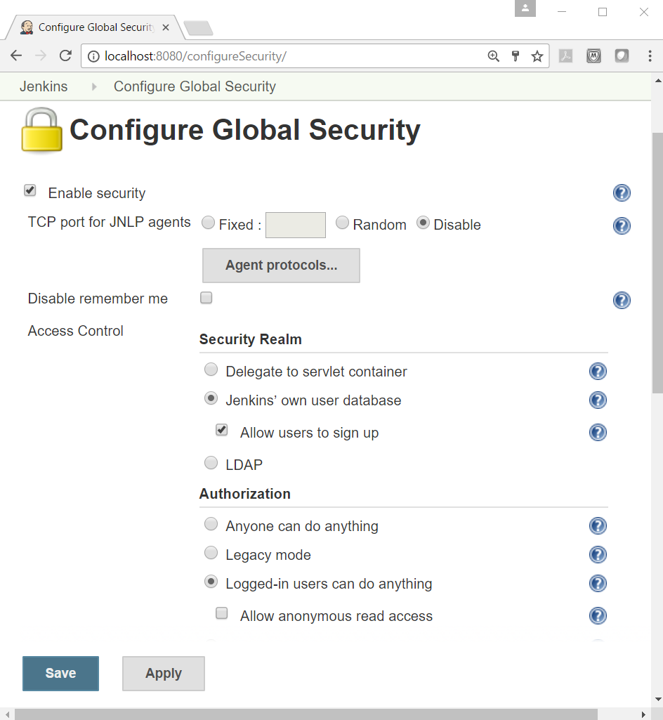
Task: Click the PDF extension icon
Action: point(565,56)
